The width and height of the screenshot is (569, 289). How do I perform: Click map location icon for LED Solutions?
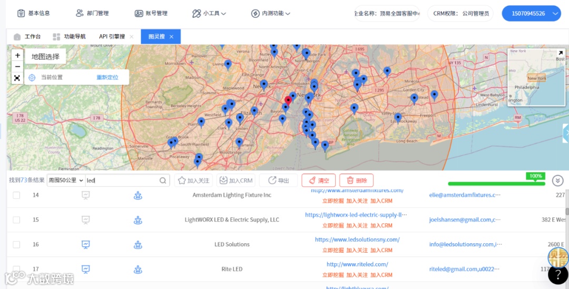click(138, 245)
